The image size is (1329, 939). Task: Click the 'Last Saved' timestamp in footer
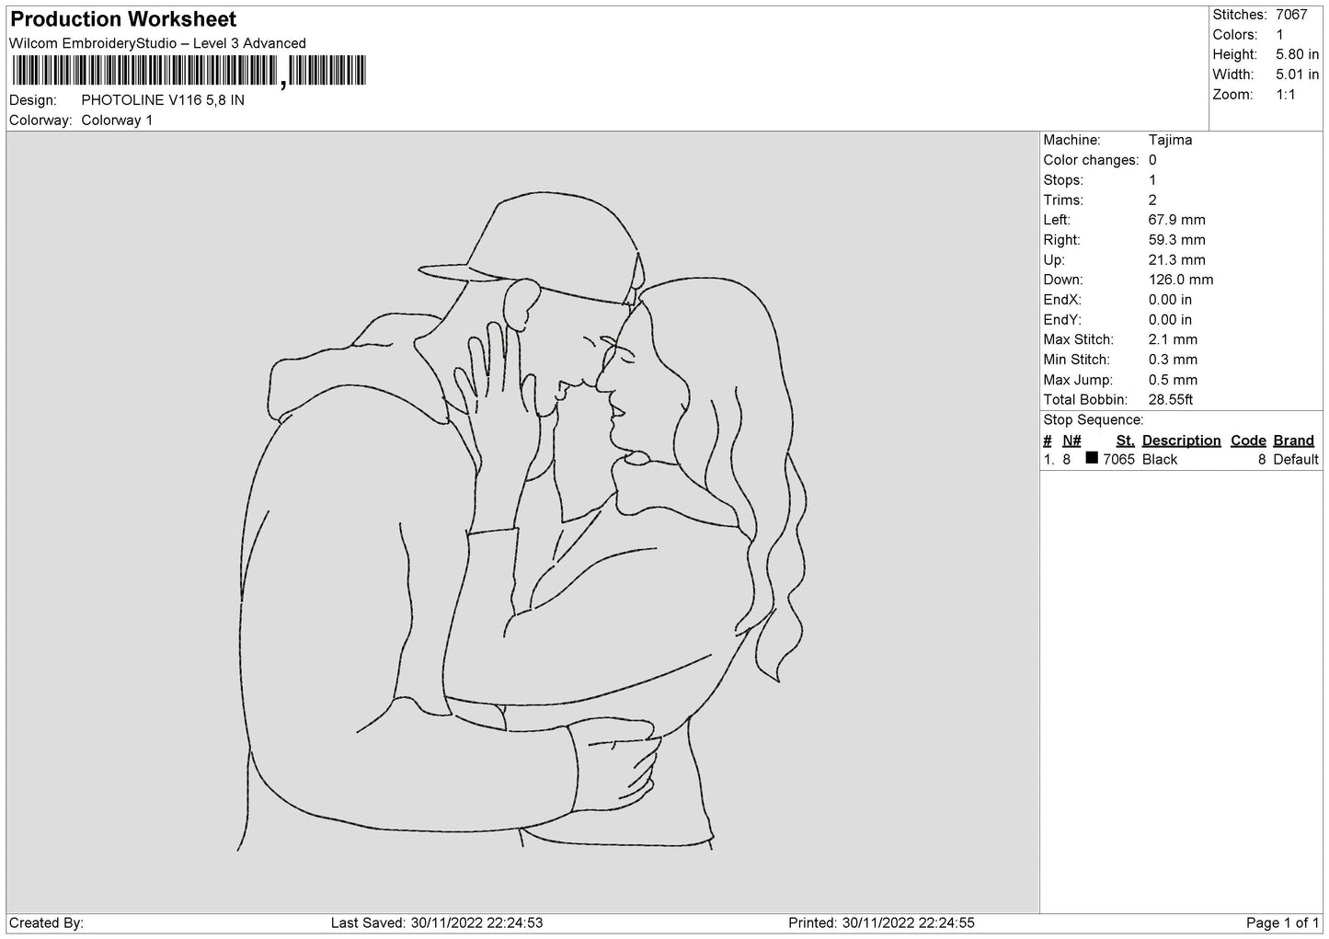[x=437, y=922]
